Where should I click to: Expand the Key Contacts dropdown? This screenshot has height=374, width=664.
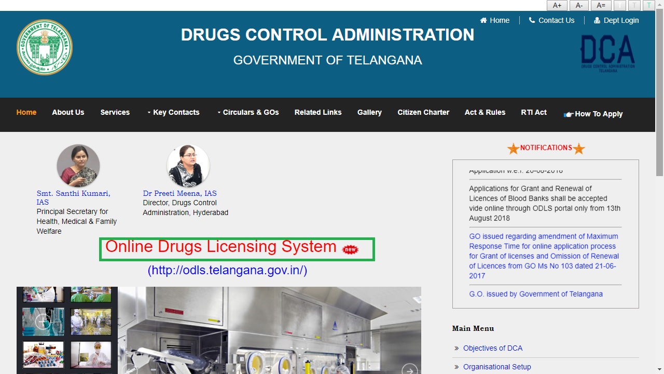(x=176, y=112)
